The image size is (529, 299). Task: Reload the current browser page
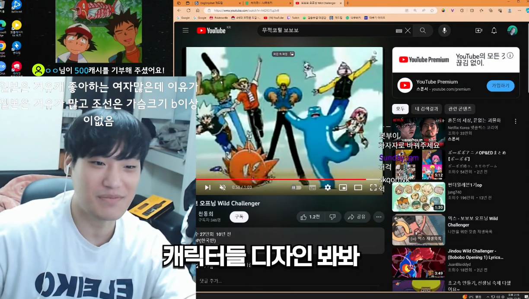[188, 10]
